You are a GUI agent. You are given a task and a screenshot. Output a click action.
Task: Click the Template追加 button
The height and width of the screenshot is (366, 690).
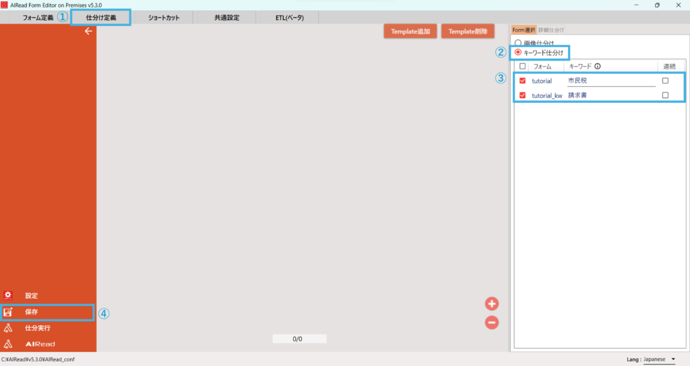point(410,32)
